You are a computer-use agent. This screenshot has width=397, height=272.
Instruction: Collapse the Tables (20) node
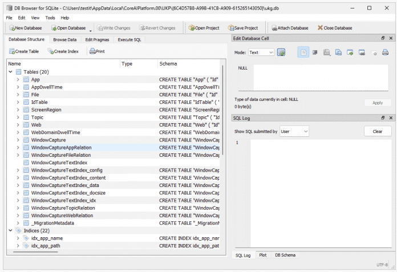pos(10,72)
